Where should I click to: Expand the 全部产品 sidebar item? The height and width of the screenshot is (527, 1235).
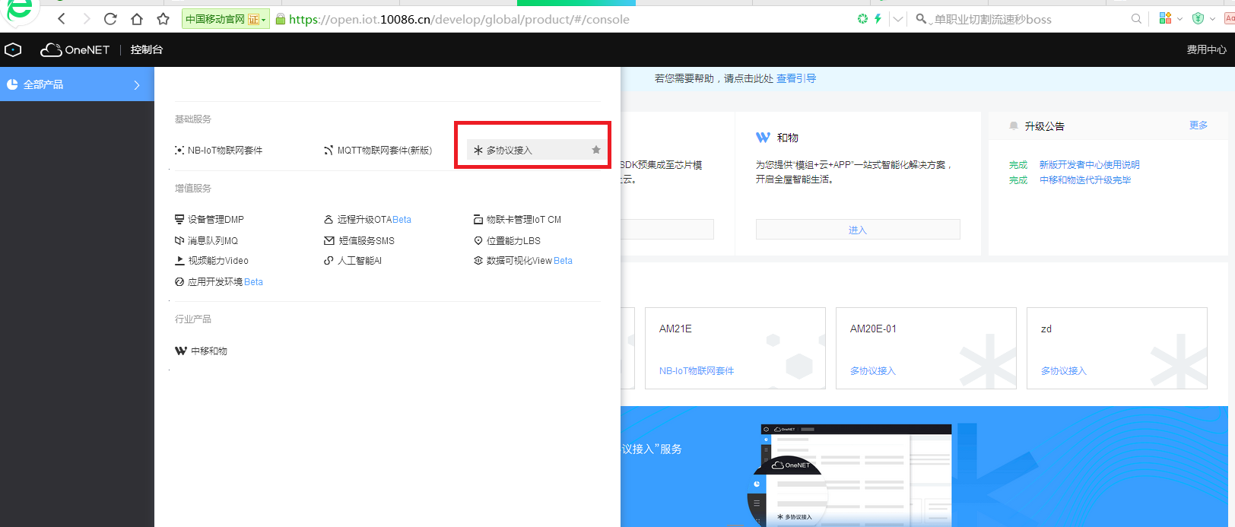pyautogui.click(x=77, y=84)
